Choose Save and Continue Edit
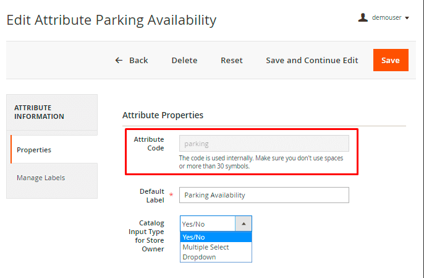 tap(312, 60)
